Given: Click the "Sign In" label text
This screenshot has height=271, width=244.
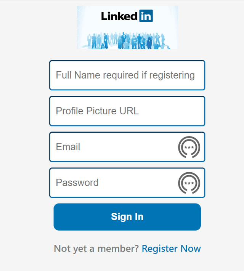Looking at the screenshot, I should (127, 217).
